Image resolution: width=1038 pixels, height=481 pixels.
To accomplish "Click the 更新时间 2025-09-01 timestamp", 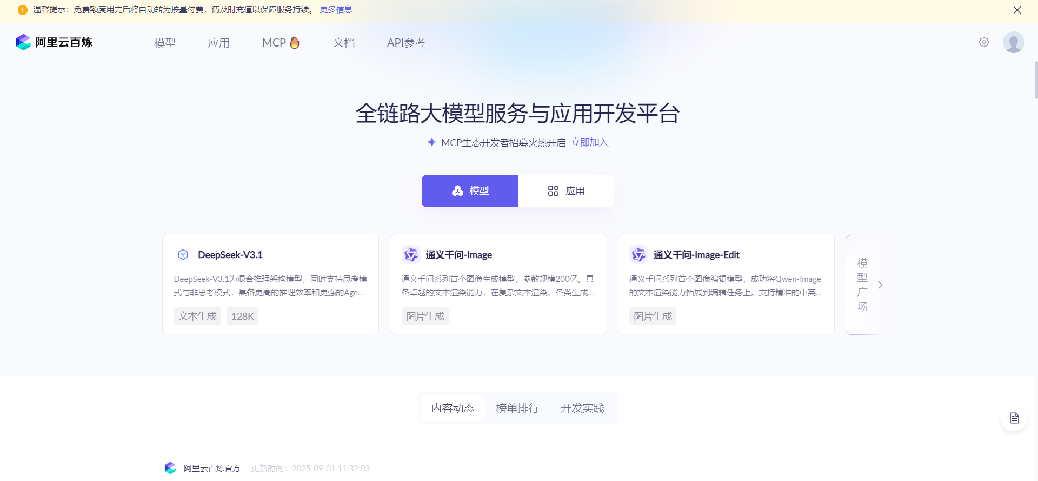I will [x=310, y=468].
